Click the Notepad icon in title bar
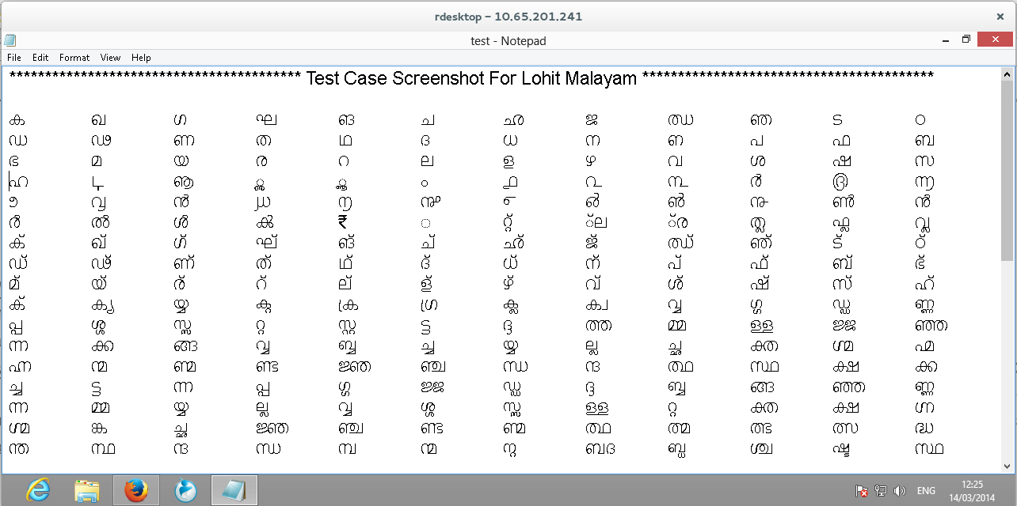The height and width of the screenshot is (506, 1017). tap(10, 40)
